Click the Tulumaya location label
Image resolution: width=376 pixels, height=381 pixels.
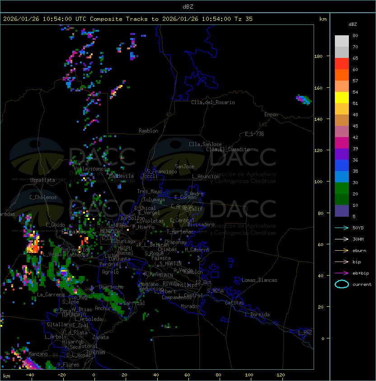pyautogui.click(x=154, y=200)
